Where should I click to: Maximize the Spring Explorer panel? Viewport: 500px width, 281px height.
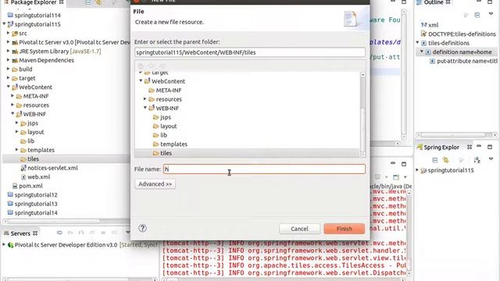pos(490,147)
